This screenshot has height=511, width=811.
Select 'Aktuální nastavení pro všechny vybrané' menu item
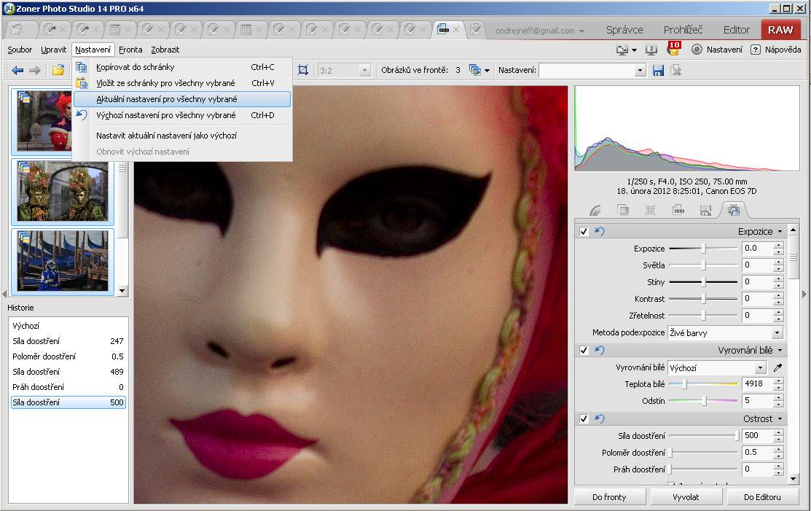coord(167,99)
